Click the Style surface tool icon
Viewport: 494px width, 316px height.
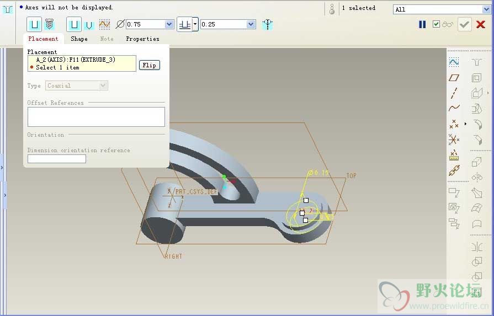(x=477, y=224)
